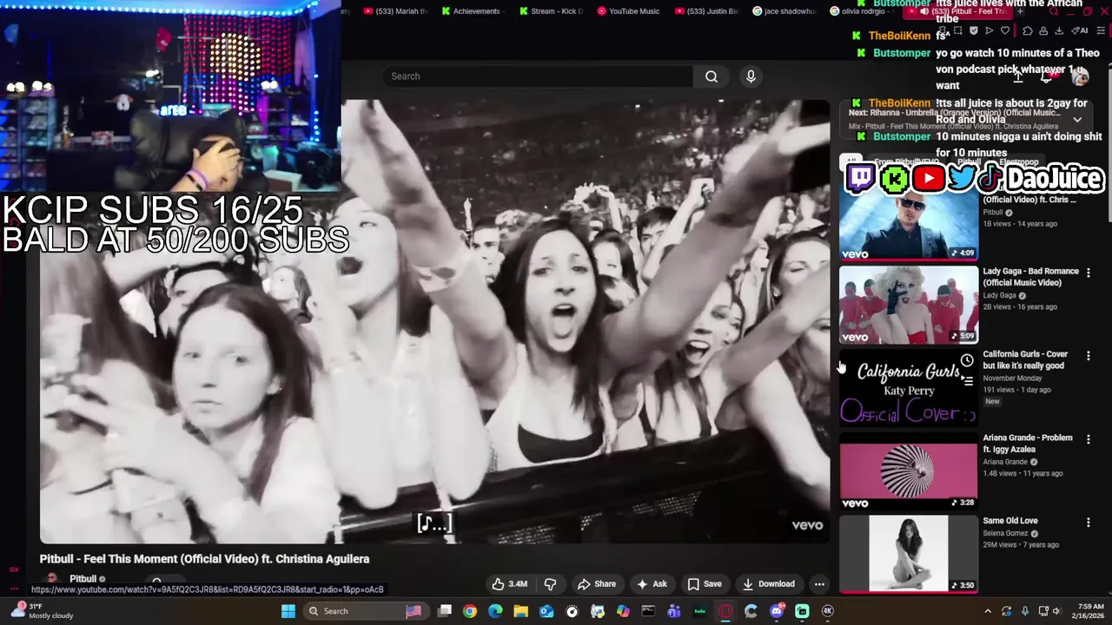Open the 4K app taskbar icon
Viewport: 1112px width, 625px height.
point(827,611)
